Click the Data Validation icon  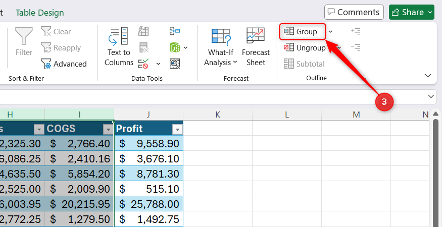pos(143,64)
